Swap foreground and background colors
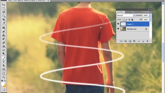Image resolution: width=165 pixels, height=93 pixels. (x=5, y=81)
